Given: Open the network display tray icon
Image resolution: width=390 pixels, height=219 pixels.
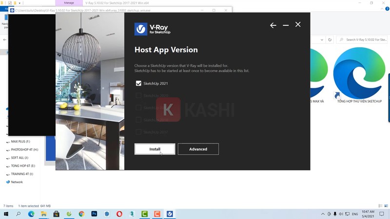Looking at the screenshot, I should click(348, 214).
